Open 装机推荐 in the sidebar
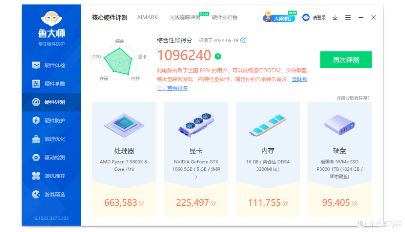 pyautogui.click(x=51, y=176)
